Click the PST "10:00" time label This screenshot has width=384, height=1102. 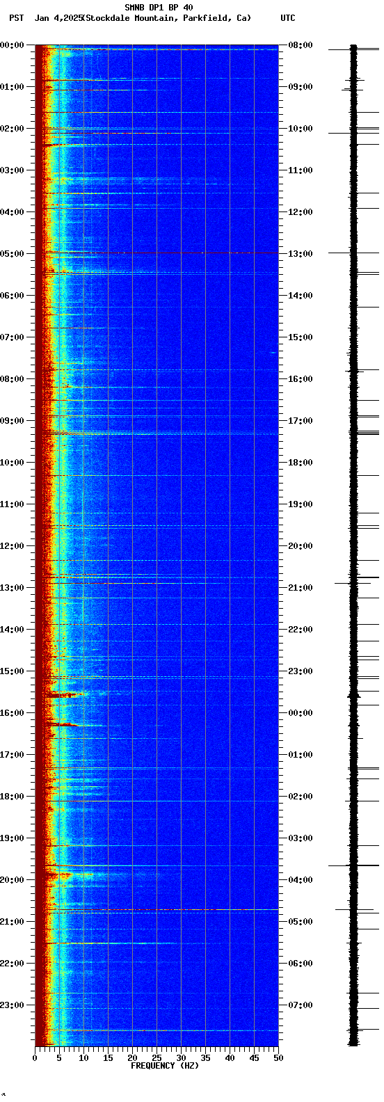click(x=12, y=463)
